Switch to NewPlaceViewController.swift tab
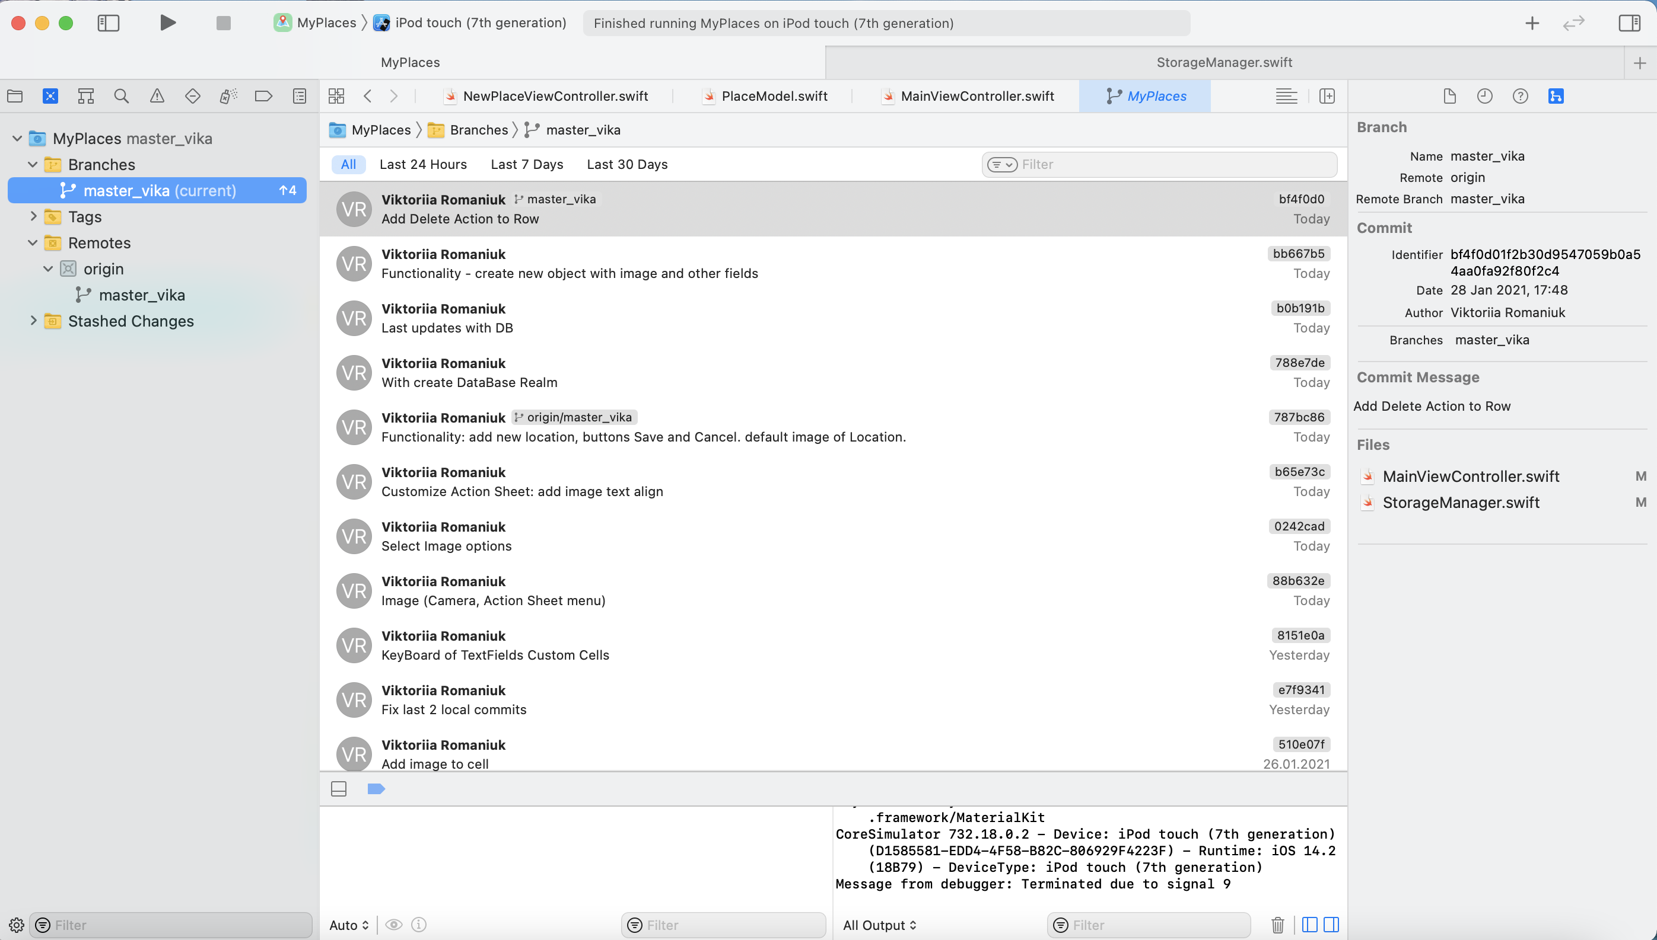 pos(546,96)
